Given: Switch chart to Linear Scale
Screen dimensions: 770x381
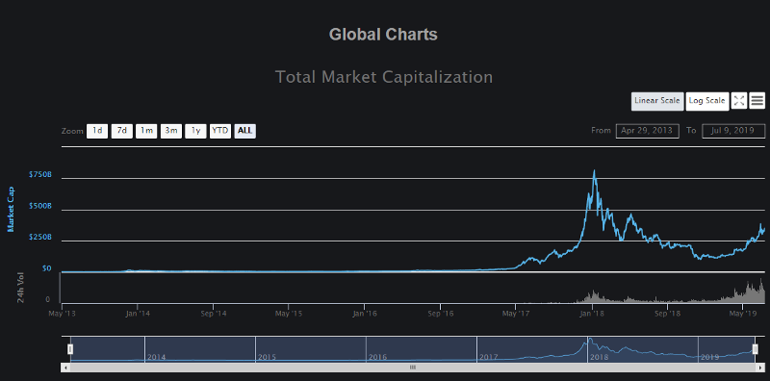Looking at the screenshot, I should (x=657, y=101).
